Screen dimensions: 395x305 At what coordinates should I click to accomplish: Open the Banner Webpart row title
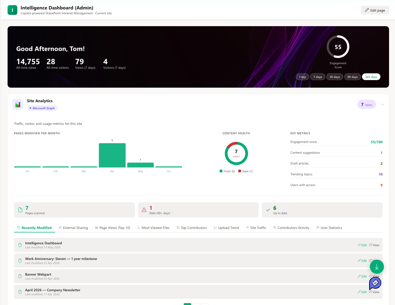pos(38,274)
